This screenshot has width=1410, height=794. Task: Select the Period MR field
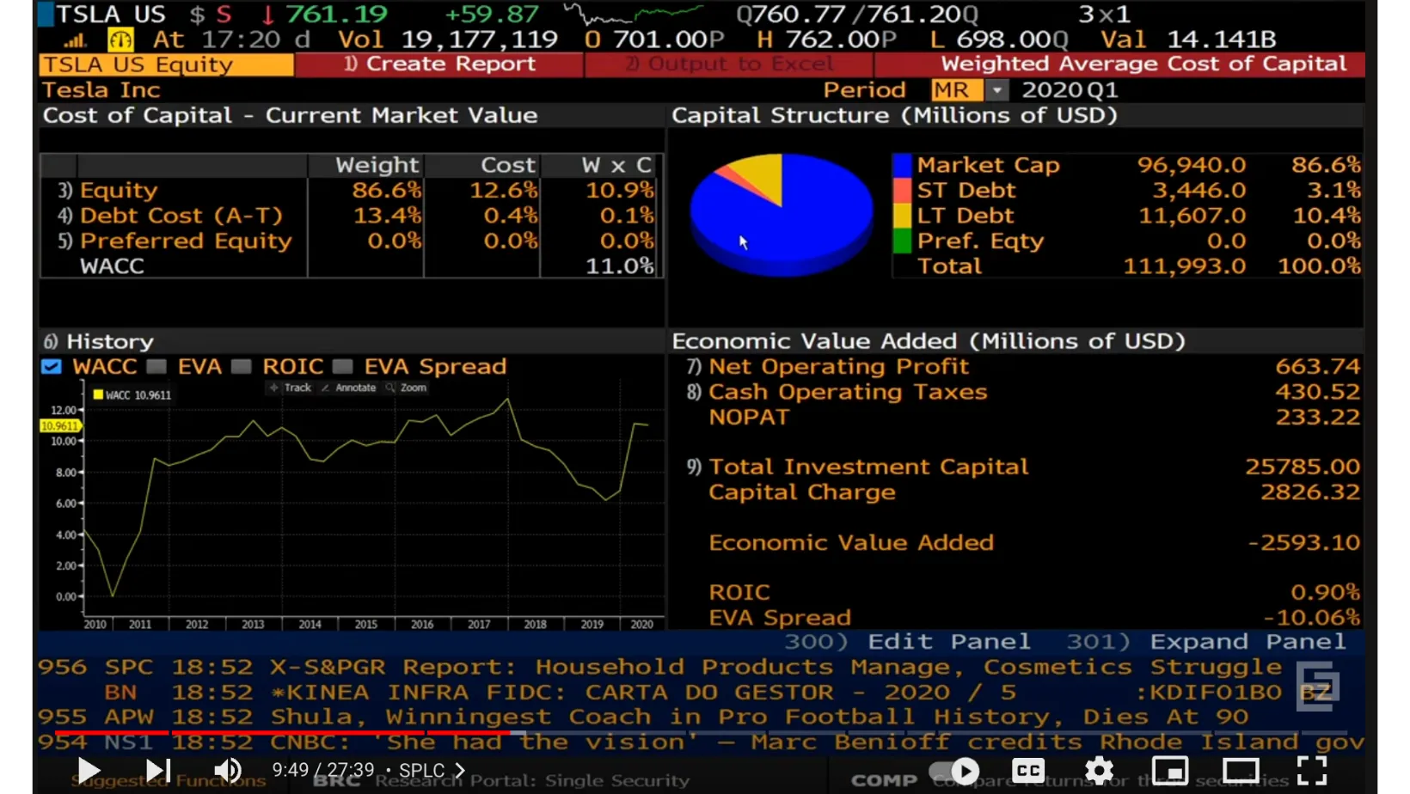[957, 90]
